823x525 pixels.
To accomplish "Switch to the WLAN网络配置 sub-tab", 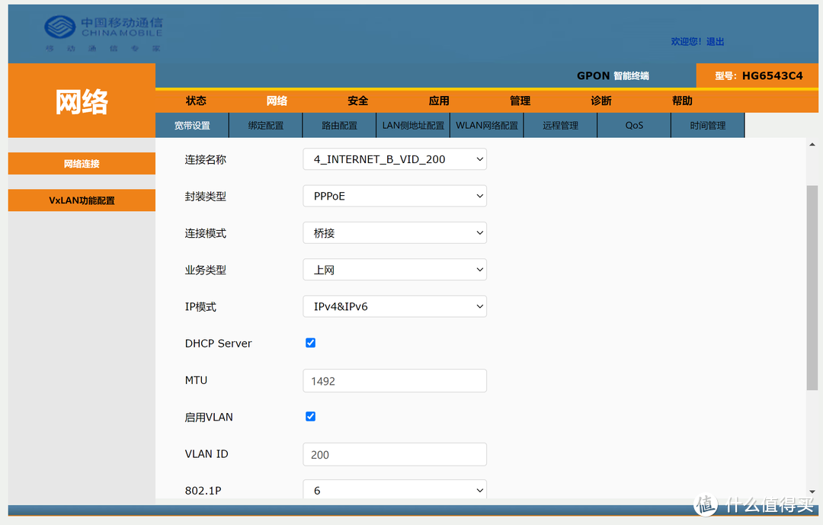I will 486,124.
